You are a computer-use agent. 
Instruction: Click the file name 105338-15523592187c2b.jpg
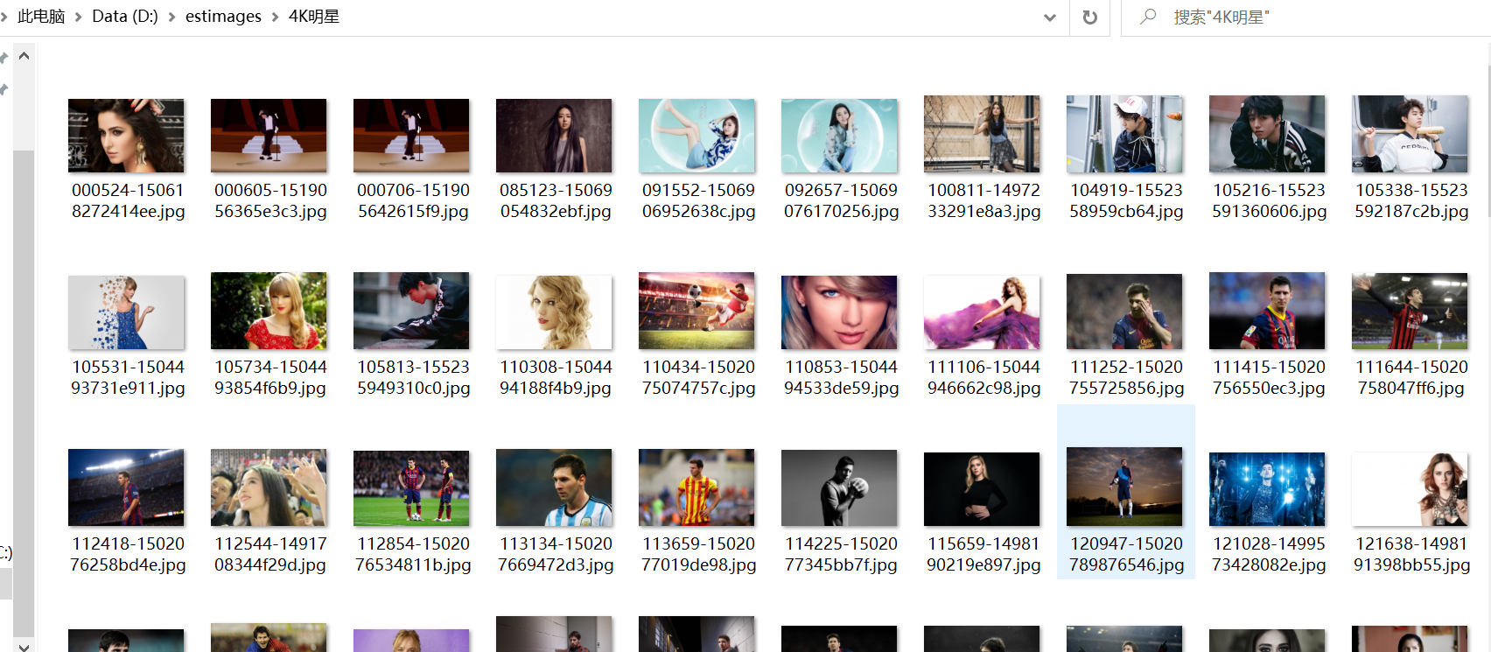1411,200
